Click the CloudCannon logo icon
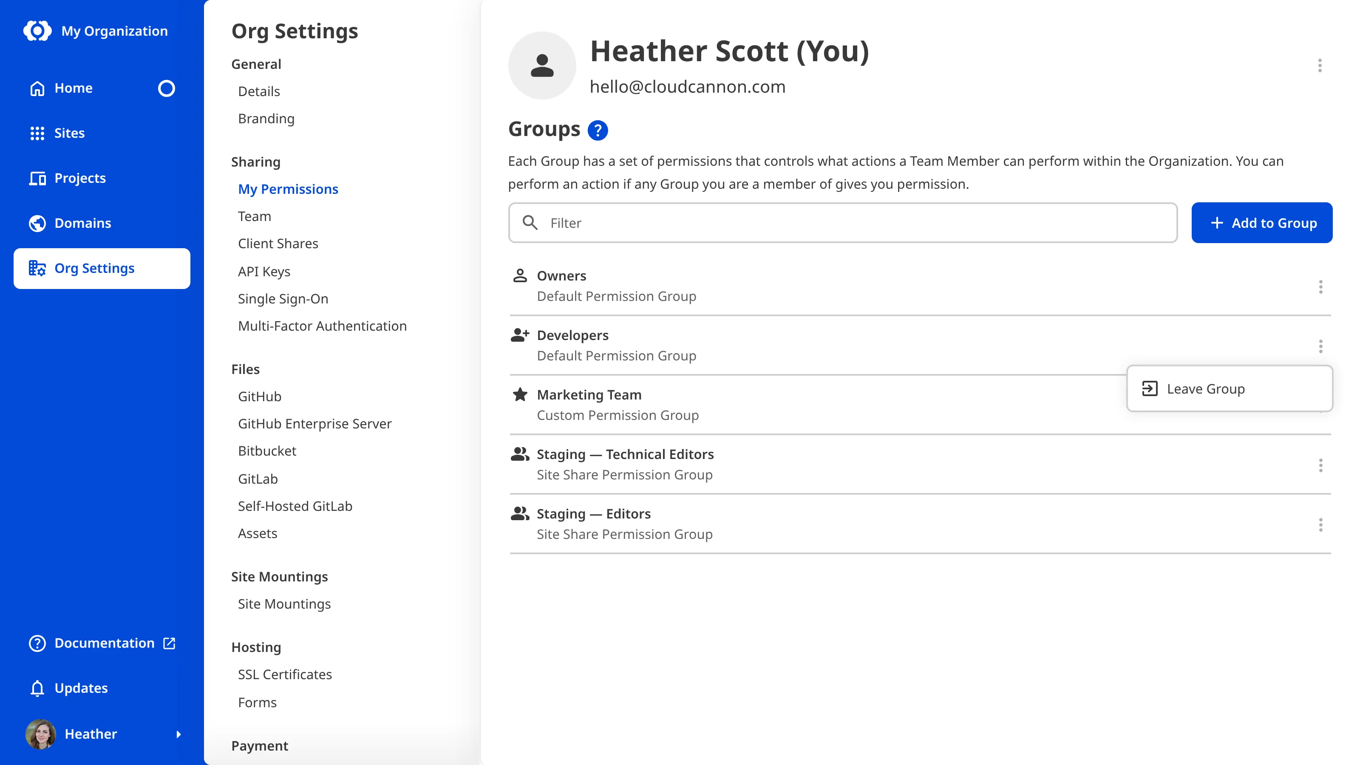The height and width of the screenshot is (765, 1360). point(37,31)
